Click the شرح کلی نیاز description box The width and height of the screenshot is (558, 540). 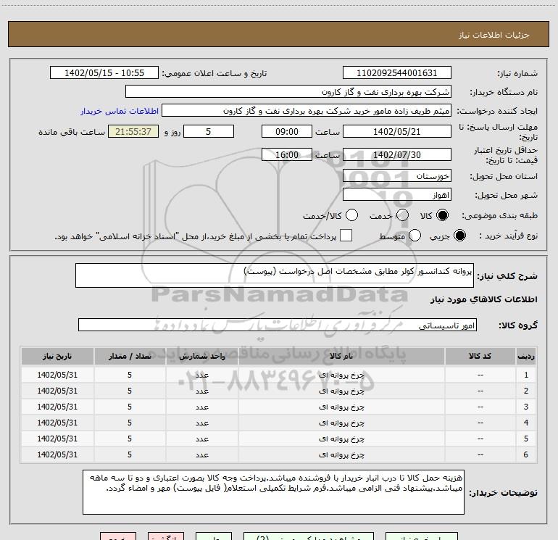point(275,275)
